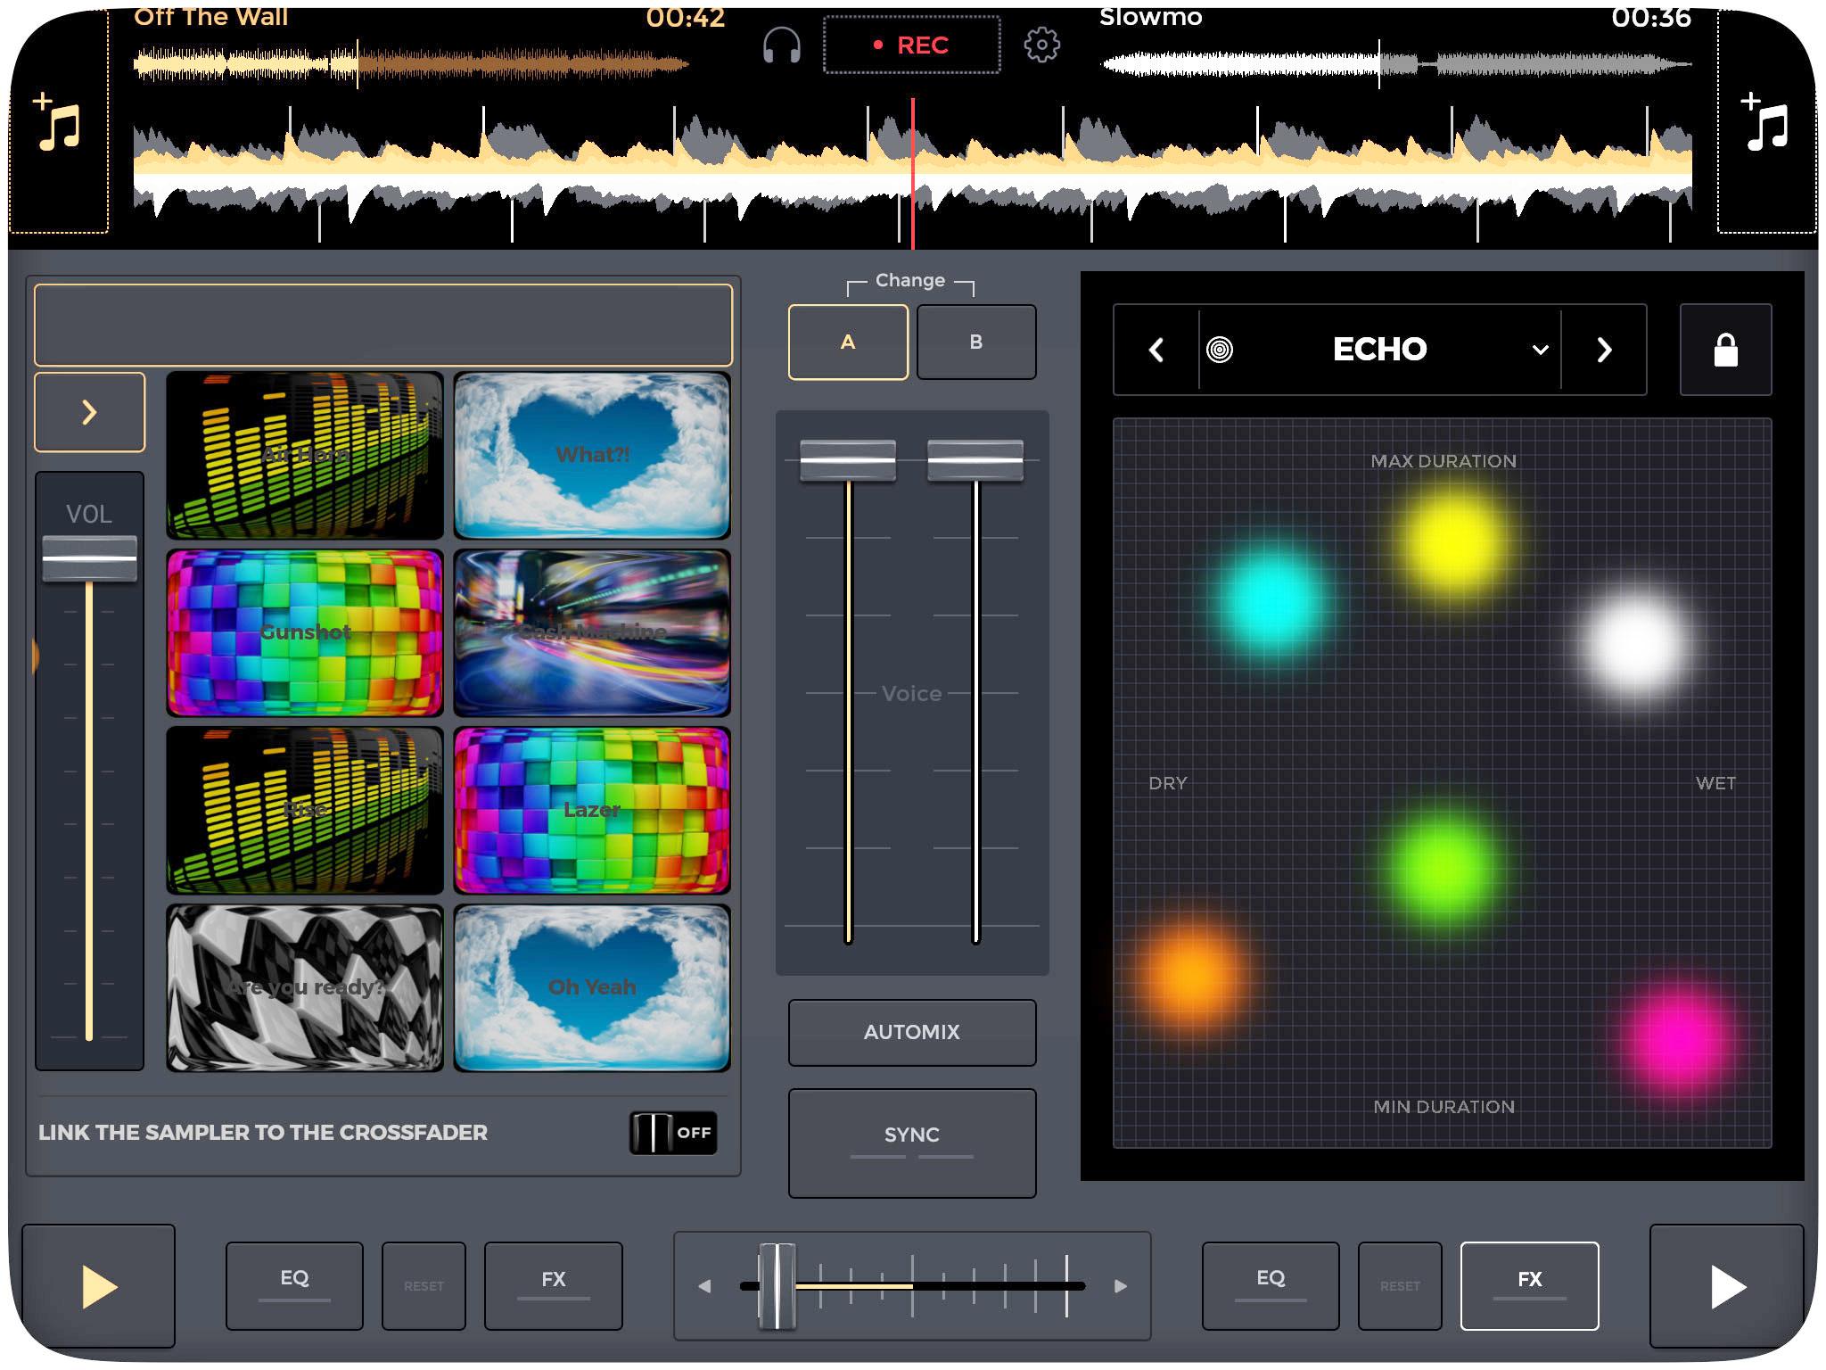The width and height of the screenshot is (1826, 1370).
Task: Open settings via the gear icon
Action: coord(1041,45)
